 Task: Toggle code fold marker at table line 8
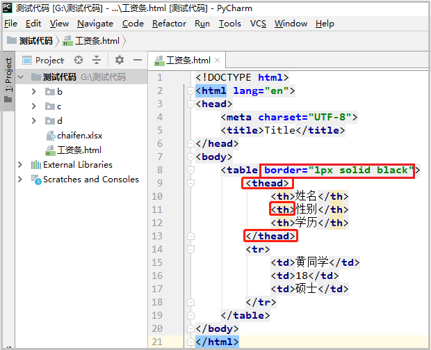click(190, 170)
